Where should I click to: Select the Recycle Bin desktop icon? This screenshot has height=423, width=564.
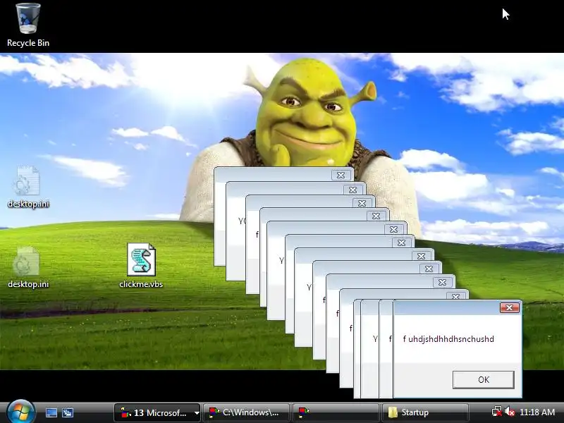[28, 25]
